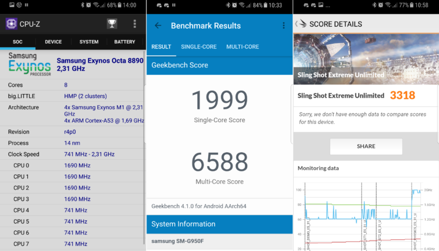
Task: Open the SINGLE-CORE tab
Action: click(199, 47)
